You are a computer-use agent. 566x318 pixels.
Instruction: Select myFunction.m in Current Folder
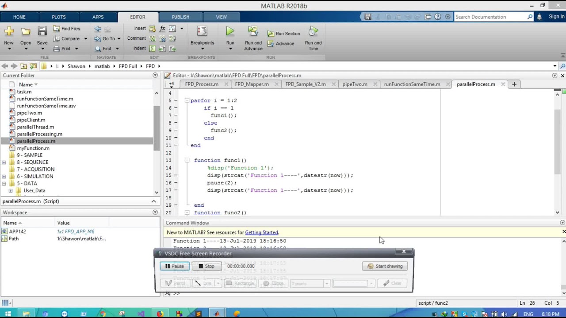(x=33, y=148)
